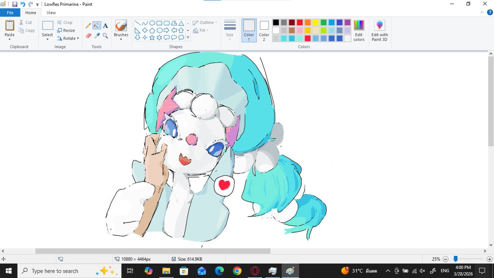Open the File menu
Screen dimensions: 494x278
coord(10,13)
